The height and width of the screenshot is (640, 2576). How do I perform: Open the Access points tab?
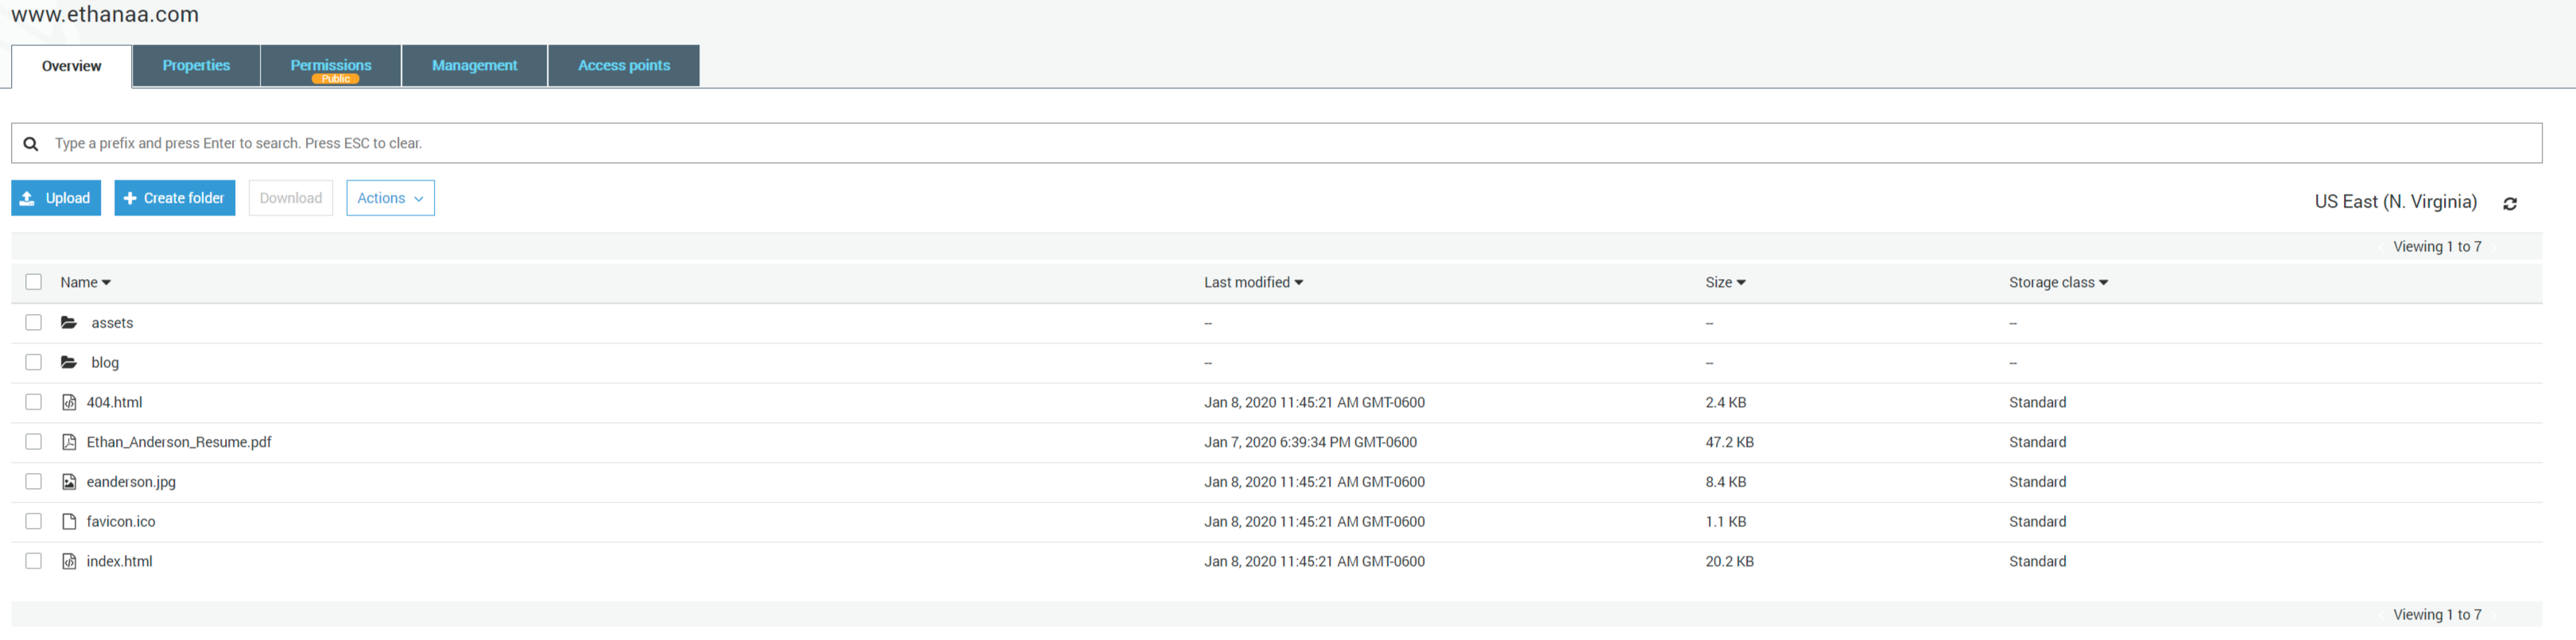(624, 65)
